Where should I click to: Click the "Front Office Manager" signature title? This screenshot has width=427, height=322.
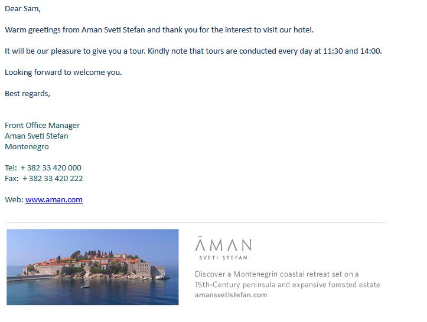point(42,126)
